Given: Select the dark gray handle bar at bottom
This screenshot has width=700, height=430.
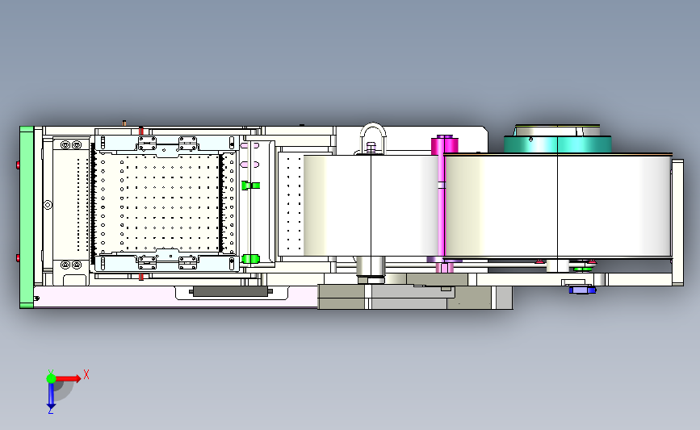Looking at the screenshot, I should tap(231, 292).
